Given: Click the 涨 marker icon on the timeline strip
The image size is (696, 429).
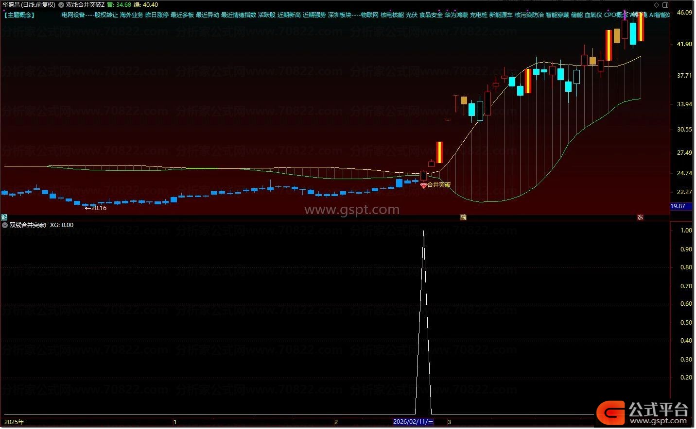Looking at the screenshot, I should (x=640, y=217).
